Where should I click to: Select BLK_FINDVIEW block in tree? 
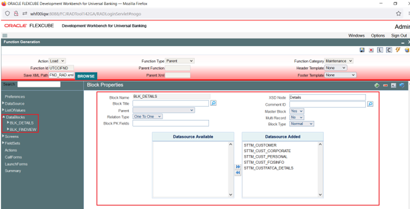[23, 129]
